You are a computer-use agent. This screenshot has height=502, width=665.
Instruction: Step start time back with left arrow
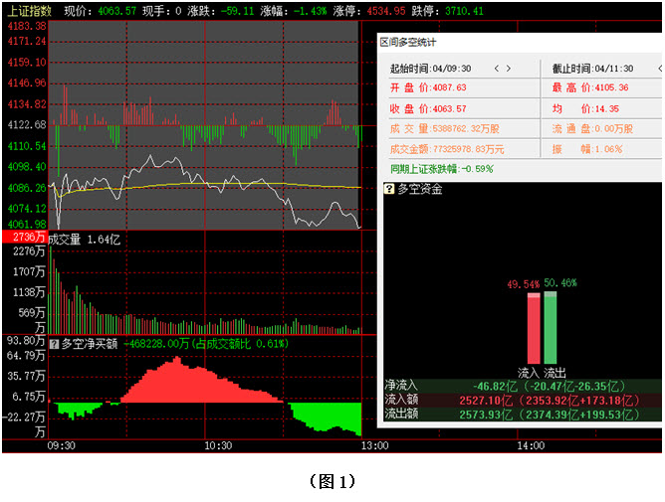click(x=494, y=69)
